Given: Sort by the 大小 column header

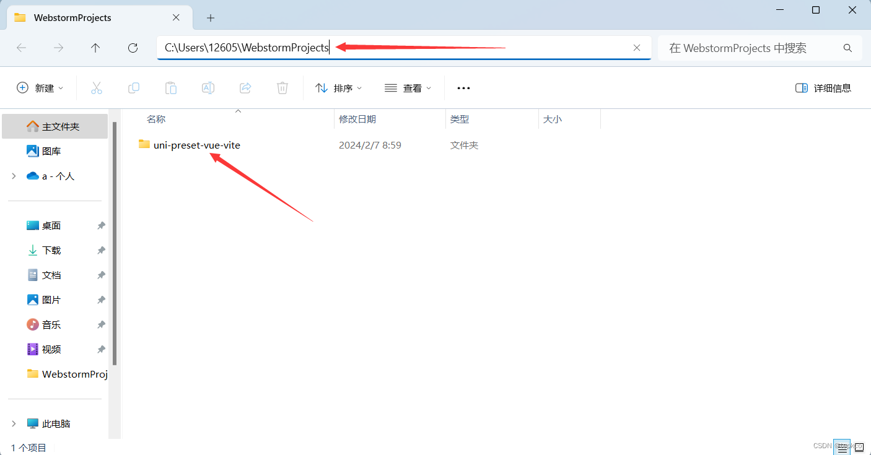Looking at the screenshot, I should point(569,119).
